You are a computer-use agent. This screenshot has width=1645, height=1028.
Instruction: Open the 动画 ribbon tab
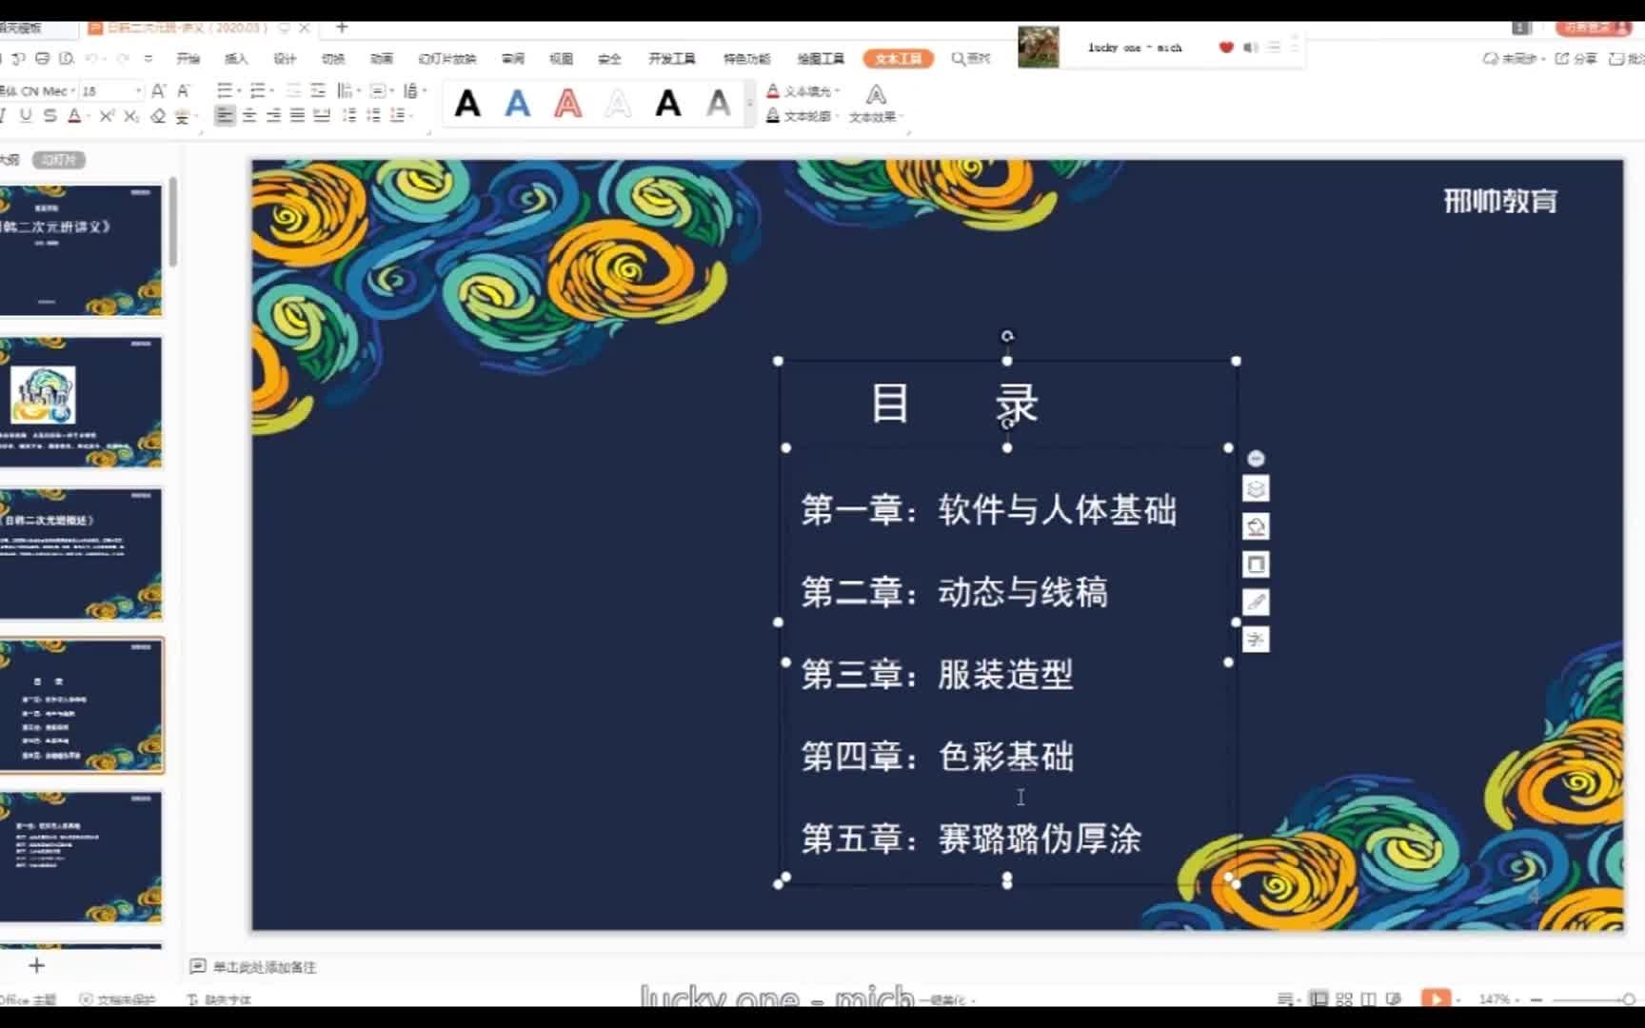click(382, 59)
